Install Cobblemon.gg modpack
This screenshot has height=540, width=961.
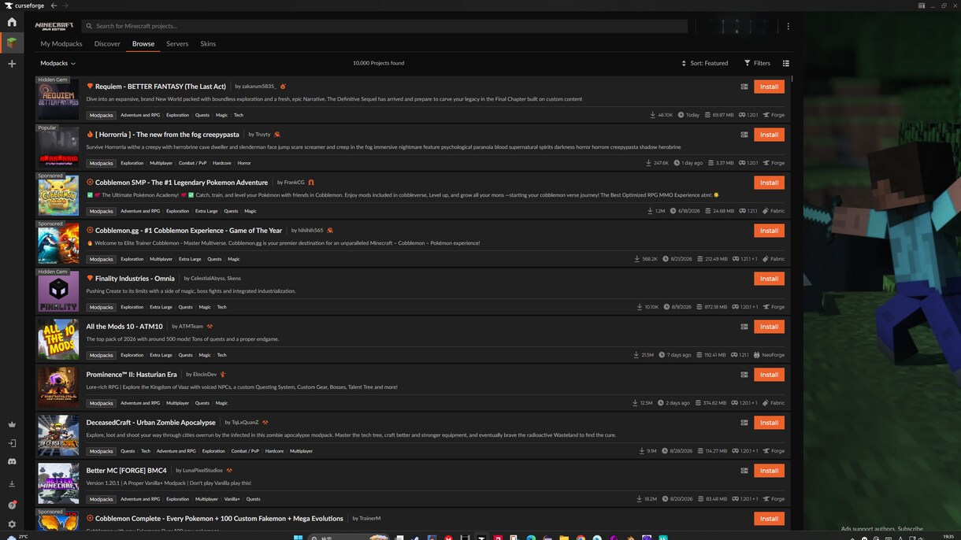(769, 231)
